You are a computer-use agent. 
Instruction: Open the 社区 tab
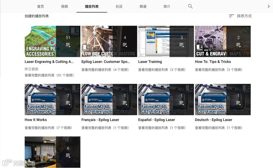pyautogui.click(x=119, y=6)
